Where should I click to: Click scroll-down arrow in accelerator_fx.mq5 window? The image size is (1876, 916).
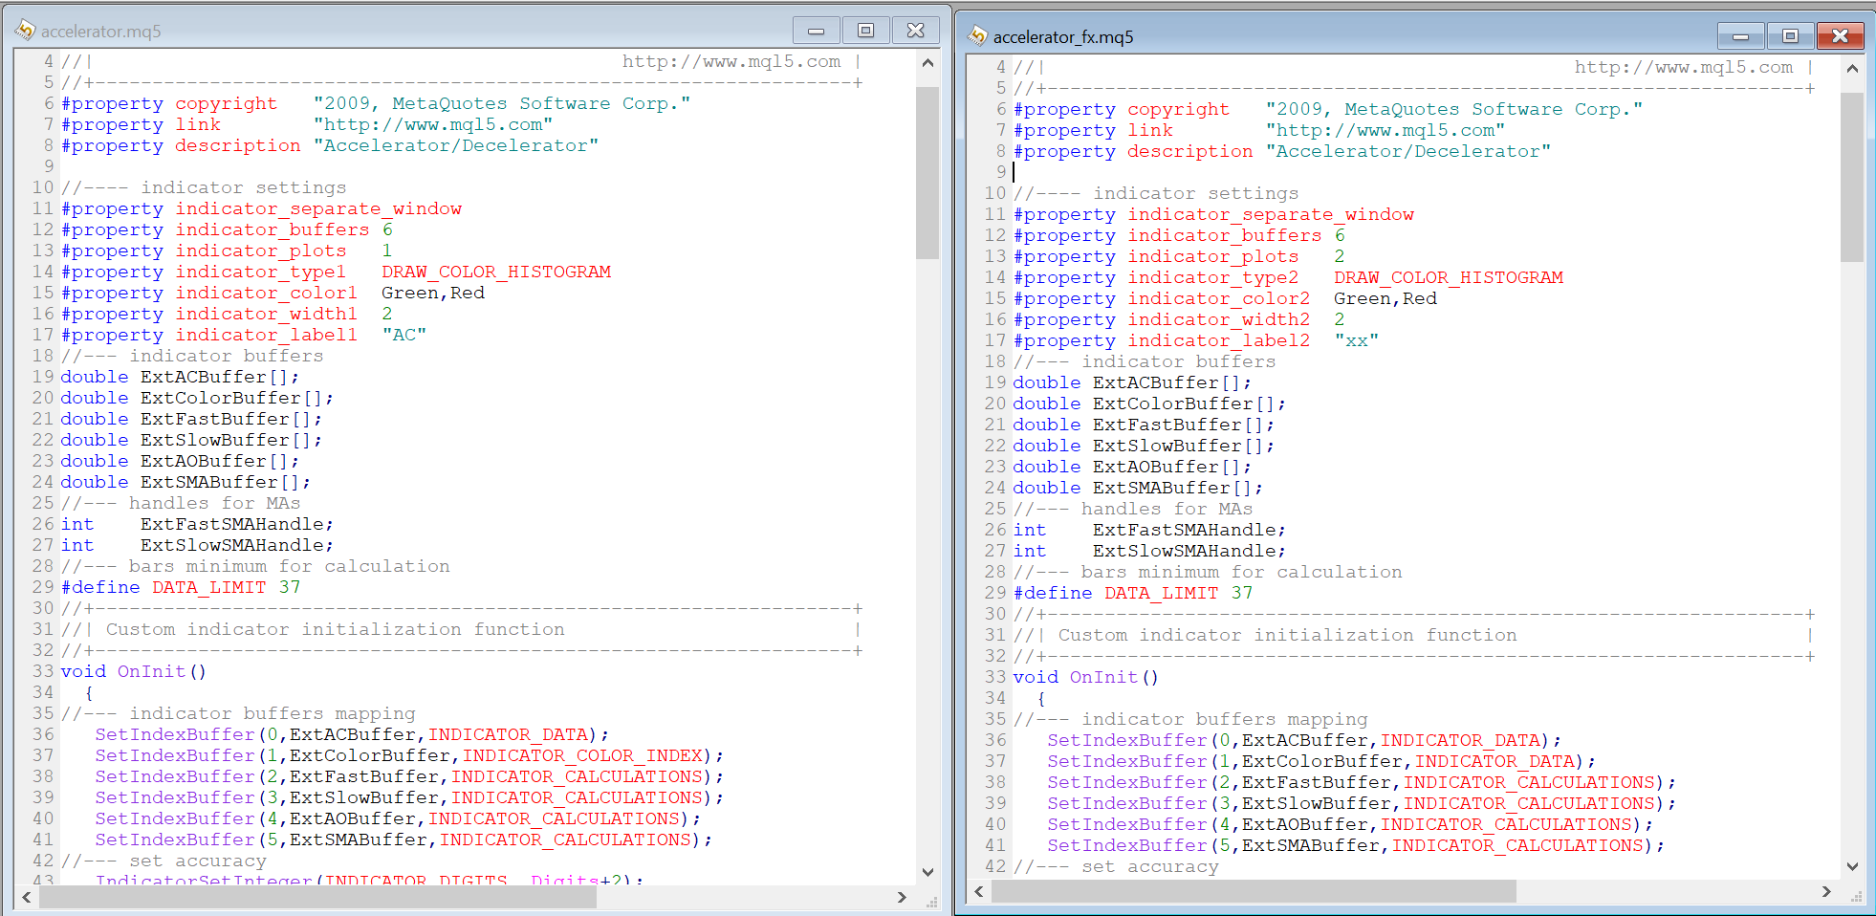tap(1852, 866)
